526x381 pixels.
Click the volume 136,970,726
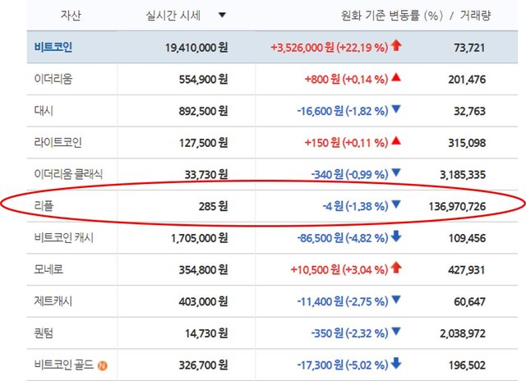click(457, 206)
